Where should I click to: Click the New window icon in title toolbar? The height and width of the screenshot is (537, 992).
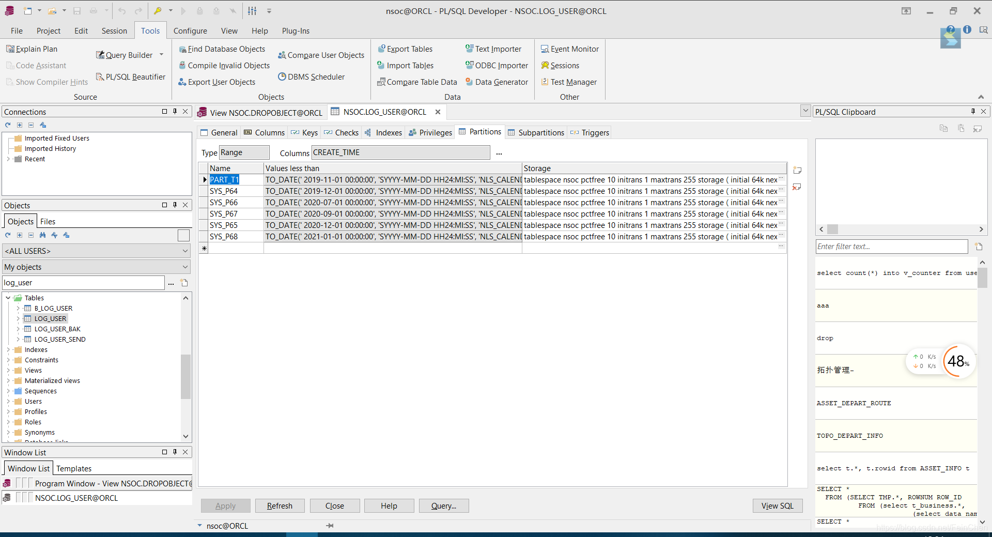tap(27, 11)
